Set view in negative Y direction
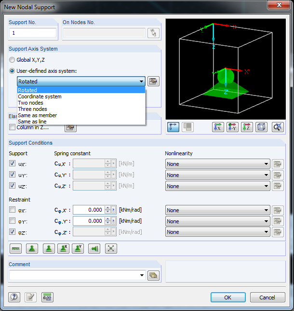 tap(232, 127)
